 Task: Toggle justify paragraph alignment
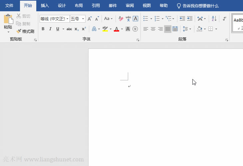pyautogui.click(x=168, y=29)
